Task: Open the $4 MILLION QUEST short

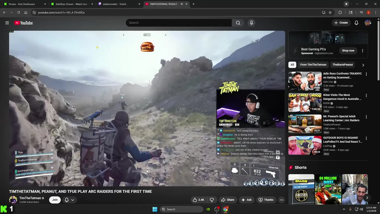Action: (328, 189)
